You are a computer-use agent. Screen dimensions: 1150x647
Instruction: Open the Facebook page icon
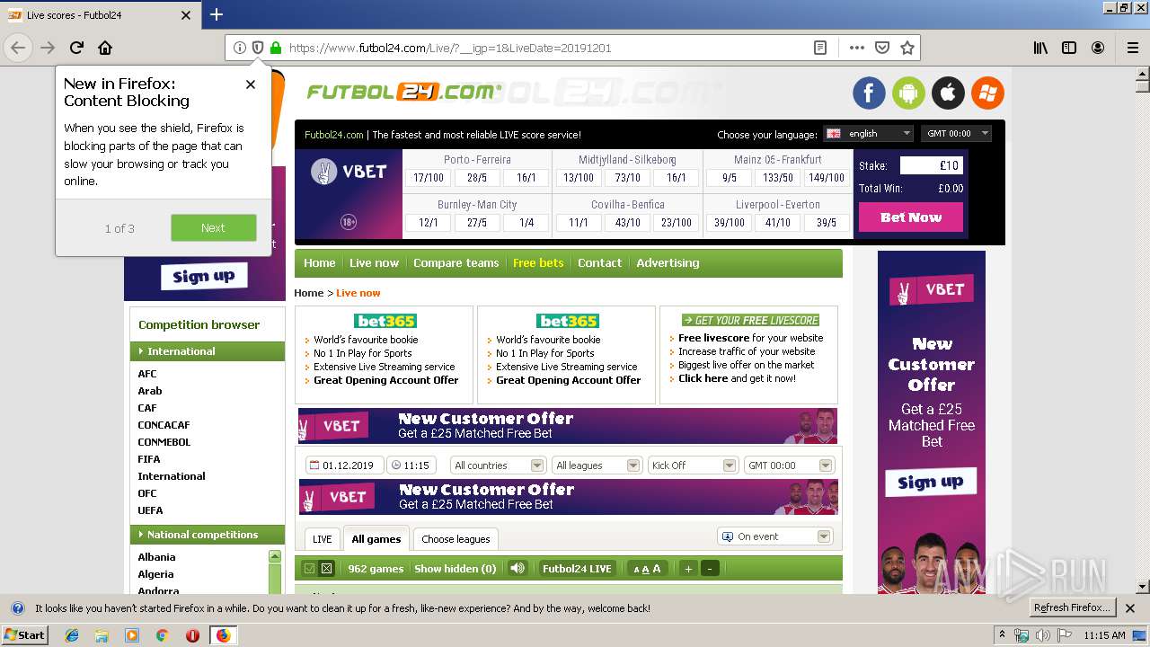(x=869, y=93)
